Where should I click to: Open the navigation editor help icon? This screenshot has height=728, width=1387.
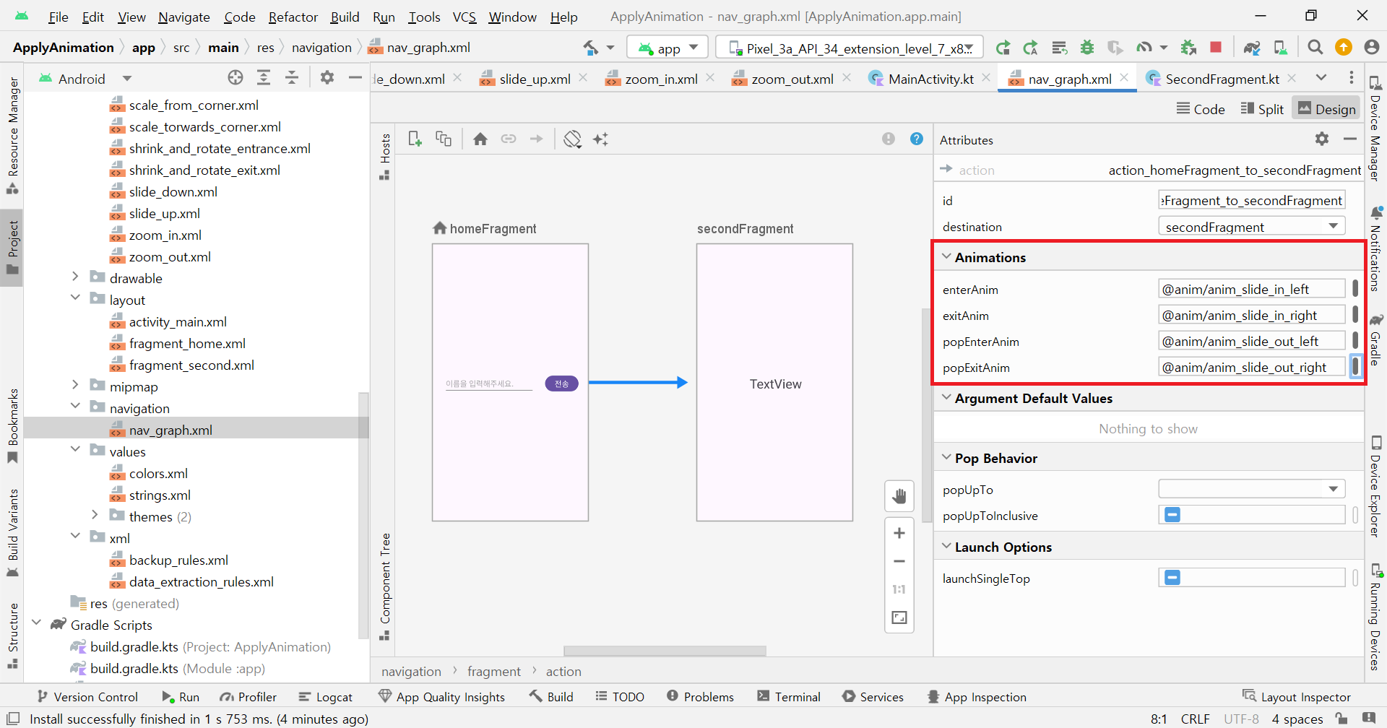(x=917, y=139)
